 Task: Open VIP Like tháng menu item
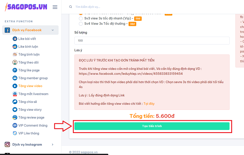point(29,133)
